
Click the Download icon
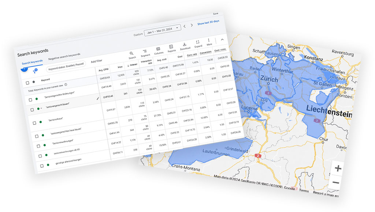pyautogui.click(x=185, y=44)
